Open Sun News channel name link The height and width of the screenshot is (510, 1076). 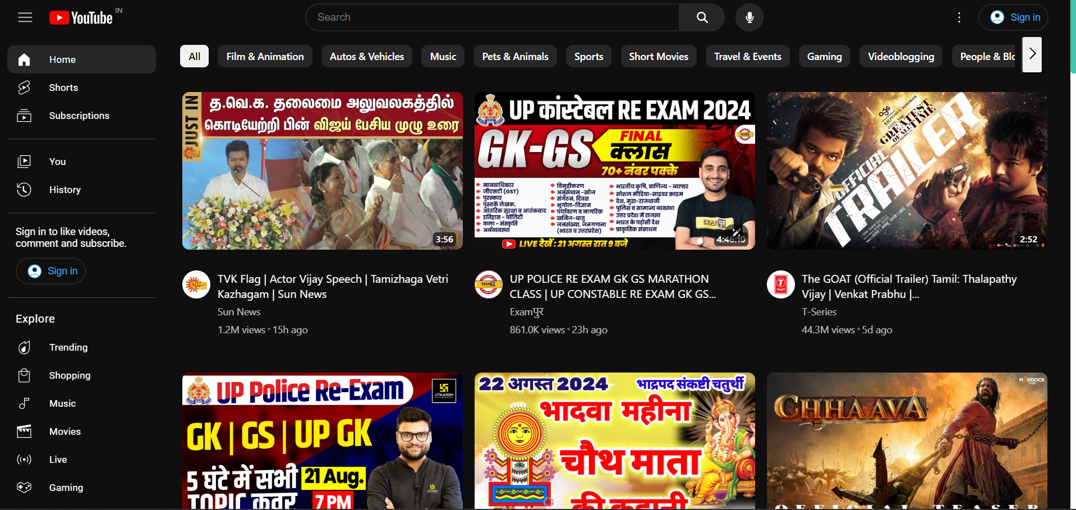(239, 312)
